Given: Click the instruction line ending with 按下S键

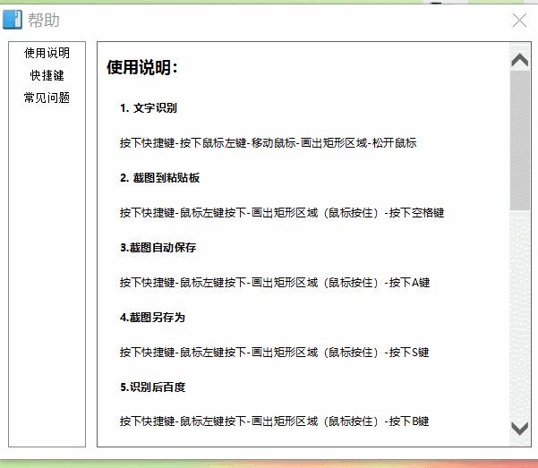Looking at the screenshot, I should pos(274,352).
